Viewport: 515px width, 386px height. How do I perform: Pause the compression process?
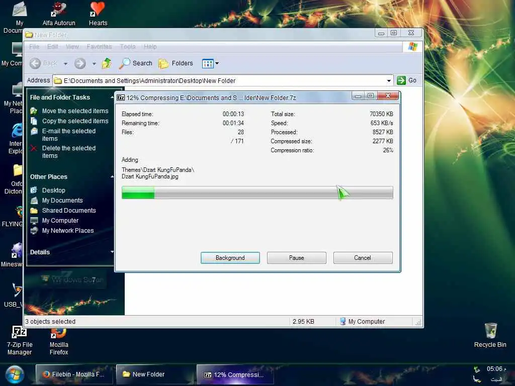click(x=296, y=258)
